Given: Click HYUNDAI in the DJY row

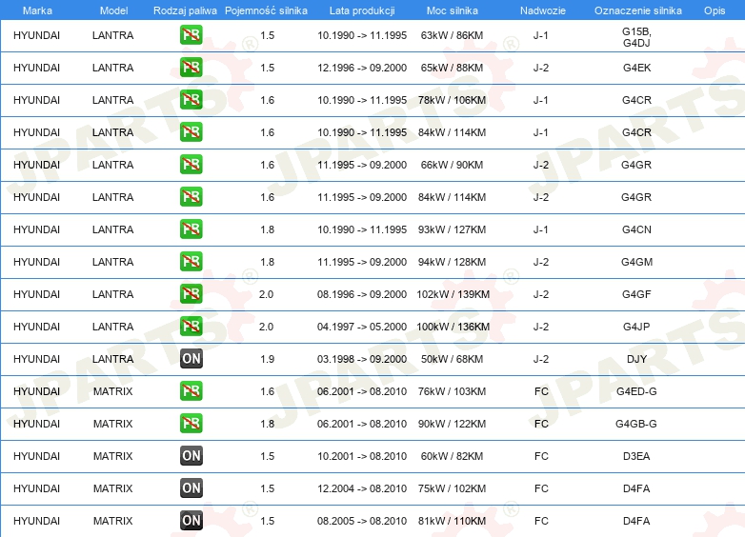Looking at the screenshot, I should [x=36, y=359].
